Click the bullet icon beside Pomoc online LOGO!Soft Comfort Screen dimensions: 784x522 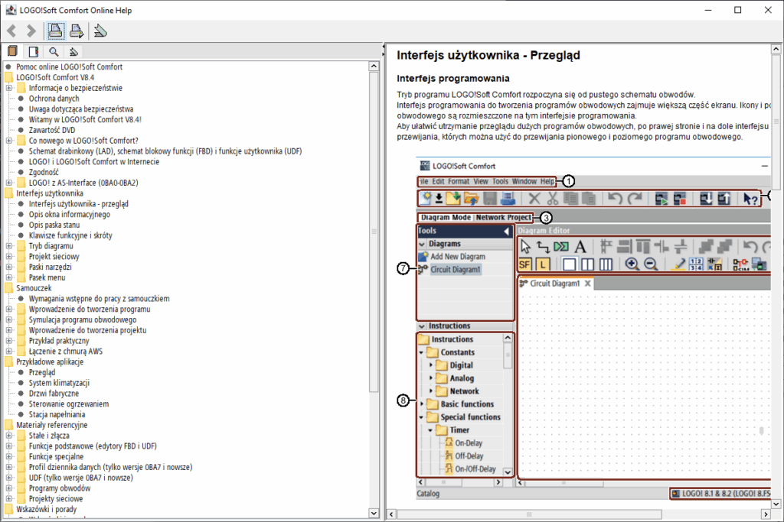click(8, 66)
